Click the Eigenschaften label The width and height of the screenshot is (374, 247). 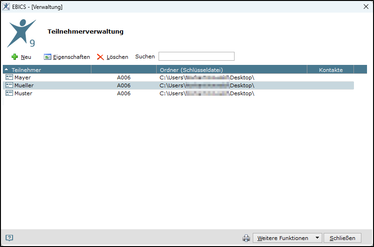point(71,57)
